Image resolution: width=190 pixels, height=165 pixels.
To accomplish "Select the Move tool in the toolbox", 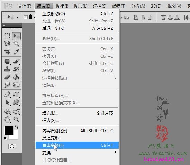I will coord(16,36).
